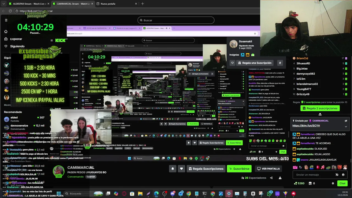The image size is (352, 198).
Task: Open File Explorer from the taskbar
Action: pos(140,194)
